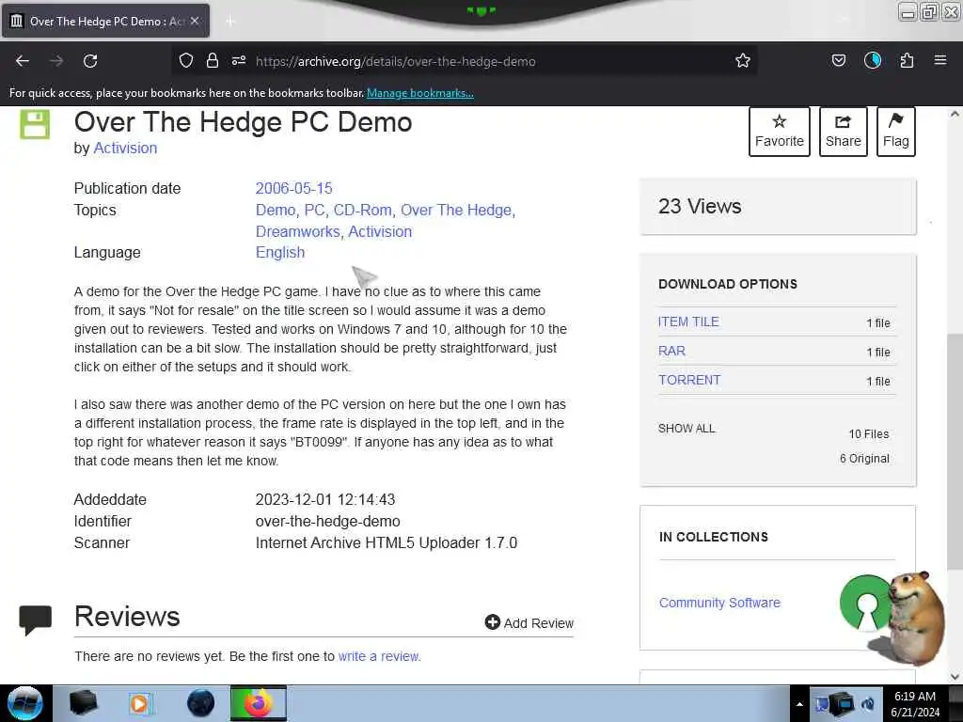Open site permissions icon in address bar

click(239, 60)
